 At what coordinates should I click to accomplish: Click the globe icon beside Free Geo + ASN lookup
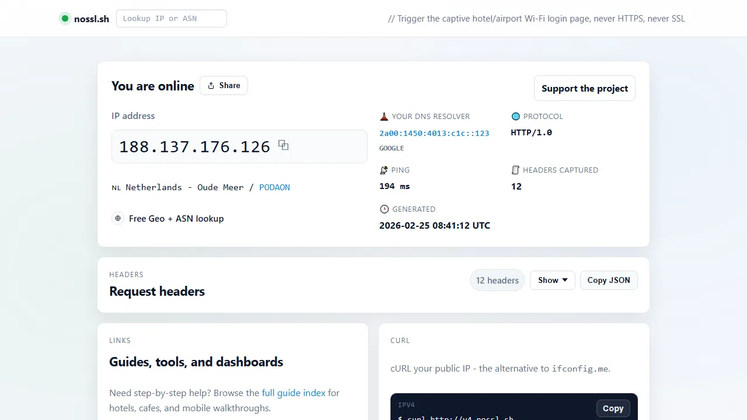click(x=118, y=218)
